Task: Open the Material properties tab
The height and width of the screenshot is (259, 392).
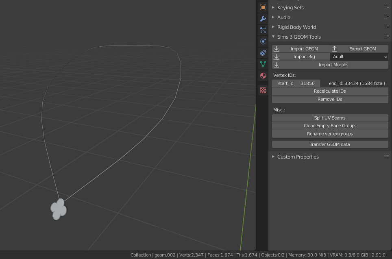Action: (x=263, y=76)
